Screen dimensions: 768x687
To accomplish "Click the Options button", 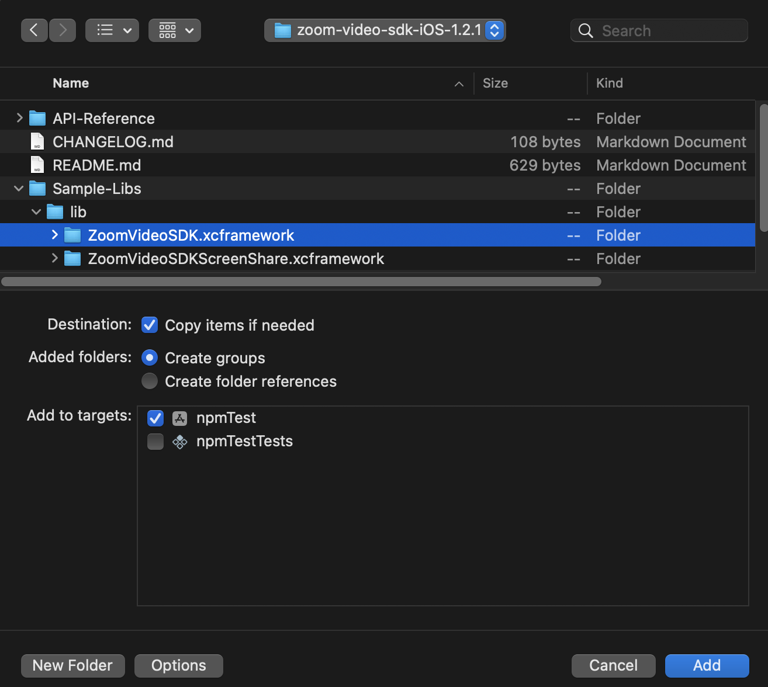I will point(179,665).
